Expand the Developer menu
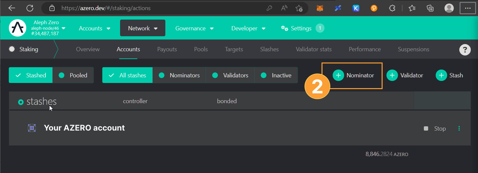The image size is (478, 173). click(x=249, y=28)
